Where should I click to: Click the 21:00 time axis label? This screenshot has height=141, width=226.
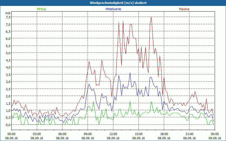[x=189, y=134]
